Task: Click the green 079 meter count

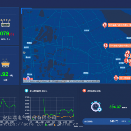Action: point(5,33)
